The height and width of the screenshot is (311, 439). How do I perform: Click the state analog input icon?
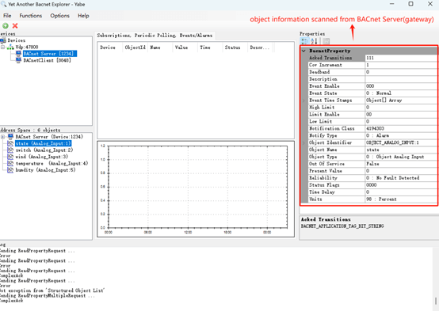tap(10, 143)
